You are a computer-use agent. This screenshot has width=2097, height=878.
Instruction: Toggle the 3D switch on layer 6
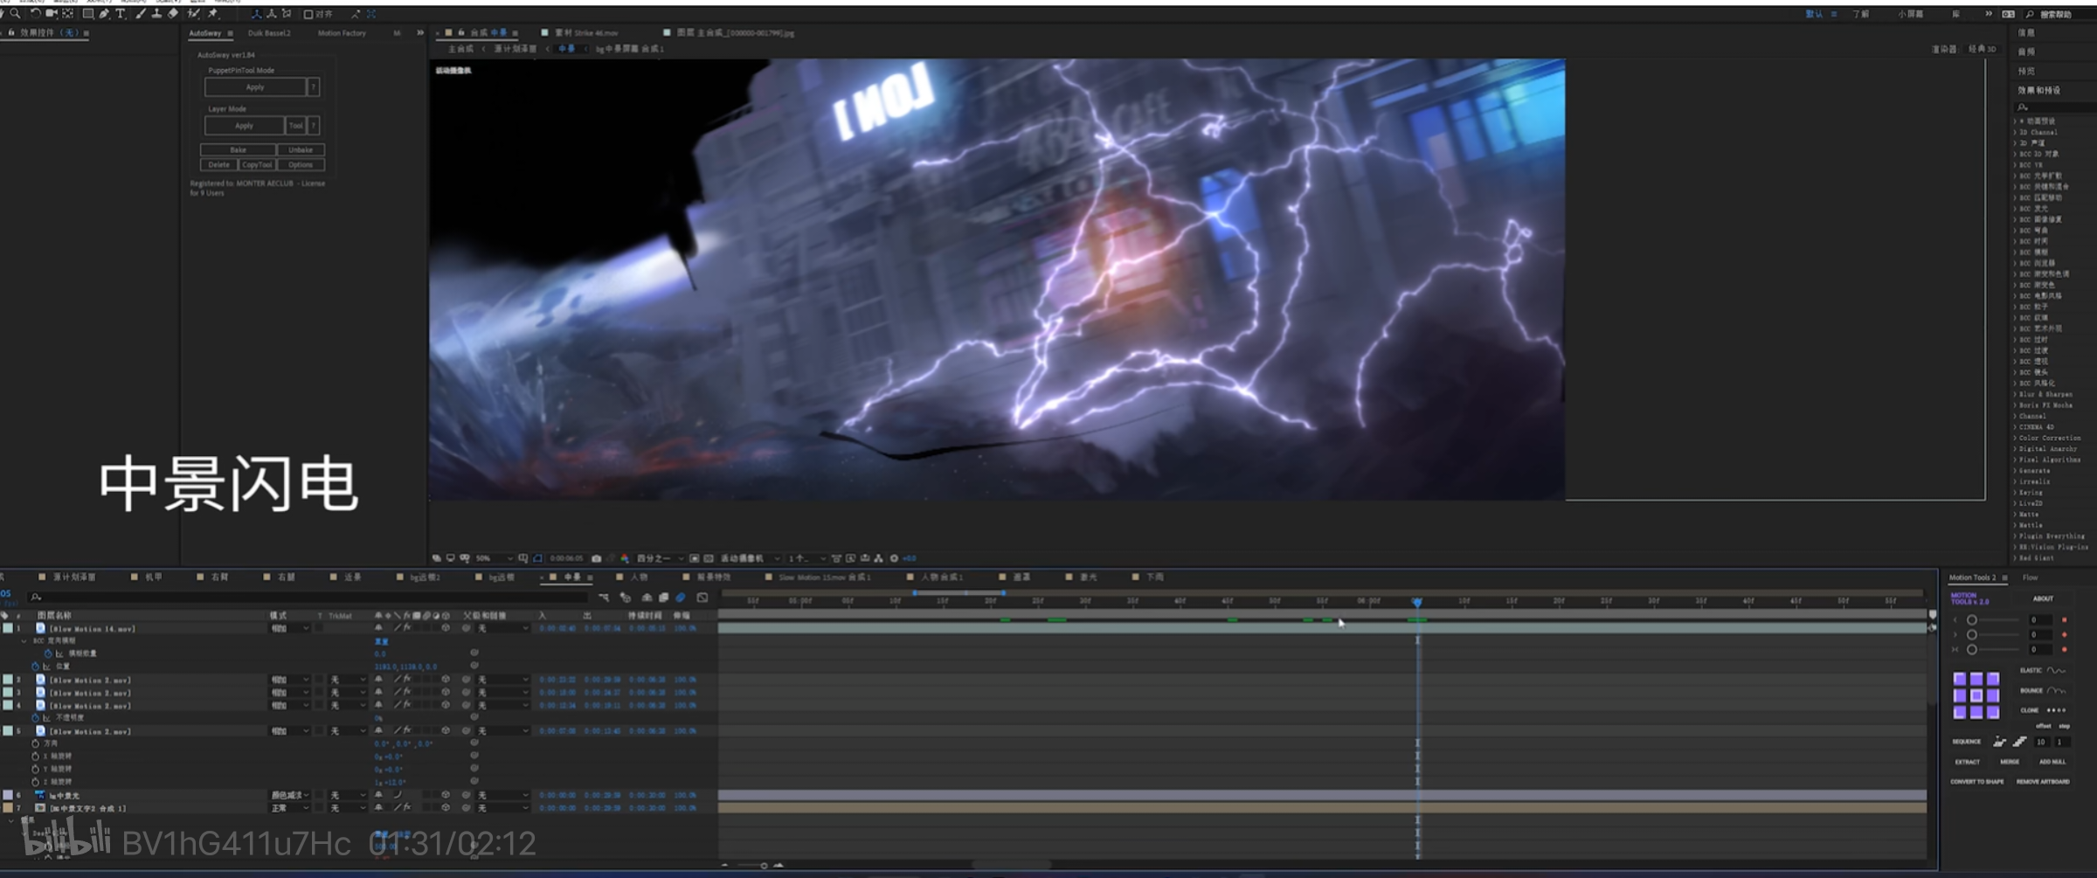[446, 795]
